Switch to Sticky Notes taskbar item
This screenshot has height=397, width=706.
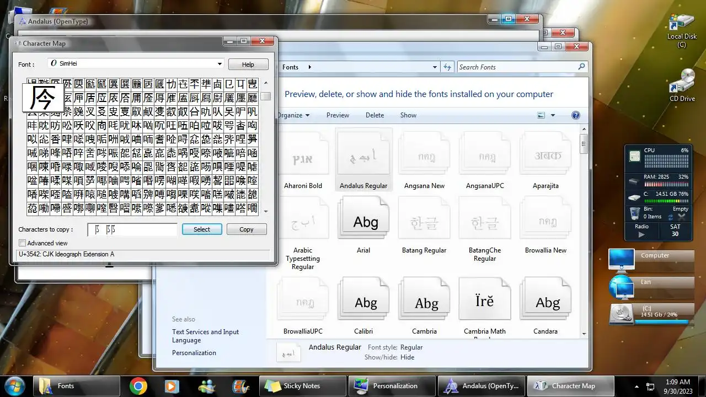click(x=303, y=386)
